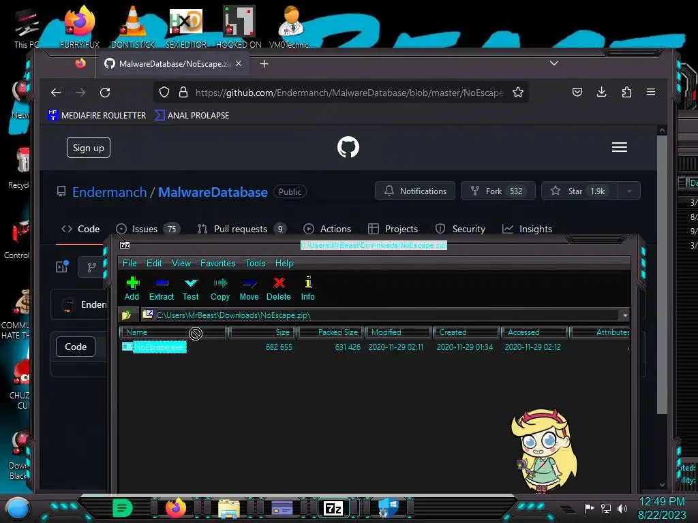Extract files with the 7-Zip Extract icon
The image size is (698, 523).
coord(161,288)
